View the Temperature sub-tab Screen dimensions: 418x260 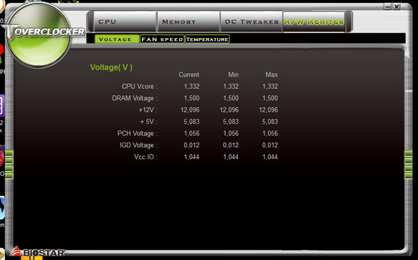coord(207,39)
